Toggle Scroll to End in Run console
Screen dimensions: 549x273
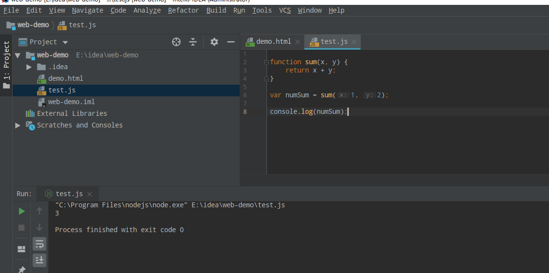39,260
